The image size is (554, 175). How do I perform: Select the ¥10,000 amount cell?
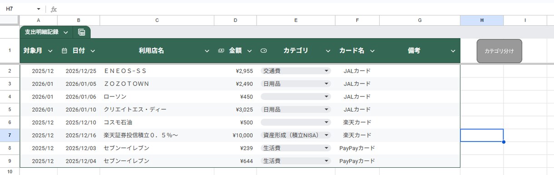click(235, 135)
